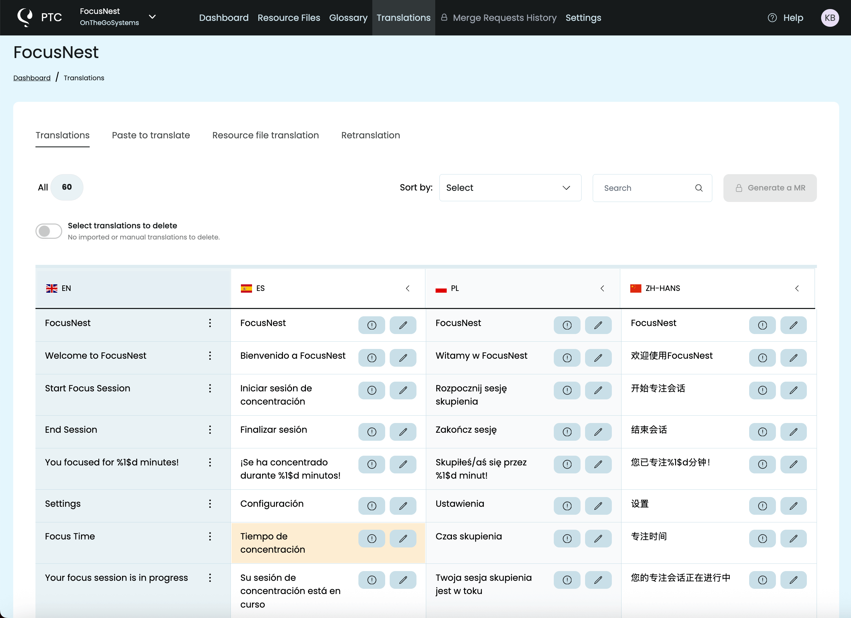Viewport: 851px width, 618px height.
Task: Edit Polish translation 'Zakończ sesję'
Action: [598, 431]
